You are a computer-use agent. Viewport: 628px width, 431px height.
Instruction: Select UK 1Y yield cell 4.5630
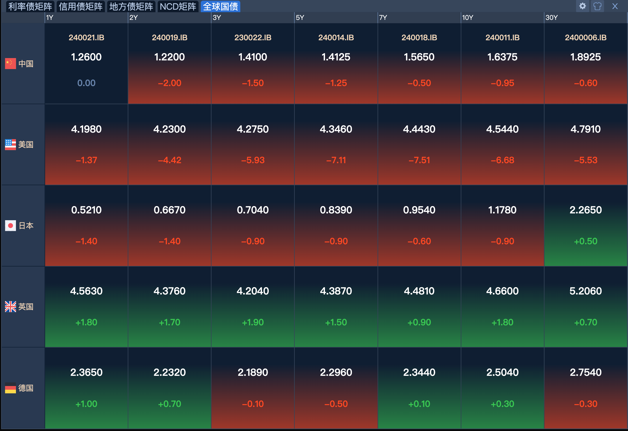pyautogui.click(x=86, y=291)
